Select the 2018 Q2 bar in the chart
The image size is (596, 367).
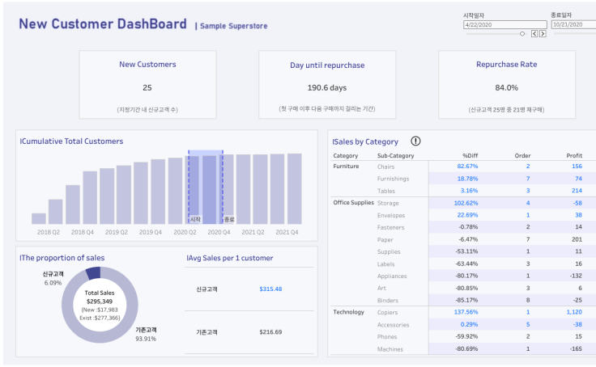[39, 218]
